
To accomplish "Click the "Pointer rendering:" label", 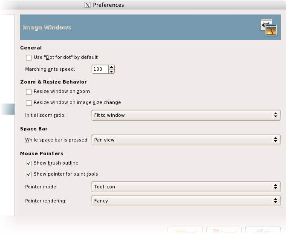I will tap(46, 201).
